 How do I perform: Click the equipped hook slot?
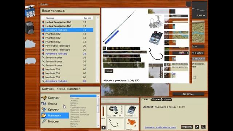click(114, 124)
